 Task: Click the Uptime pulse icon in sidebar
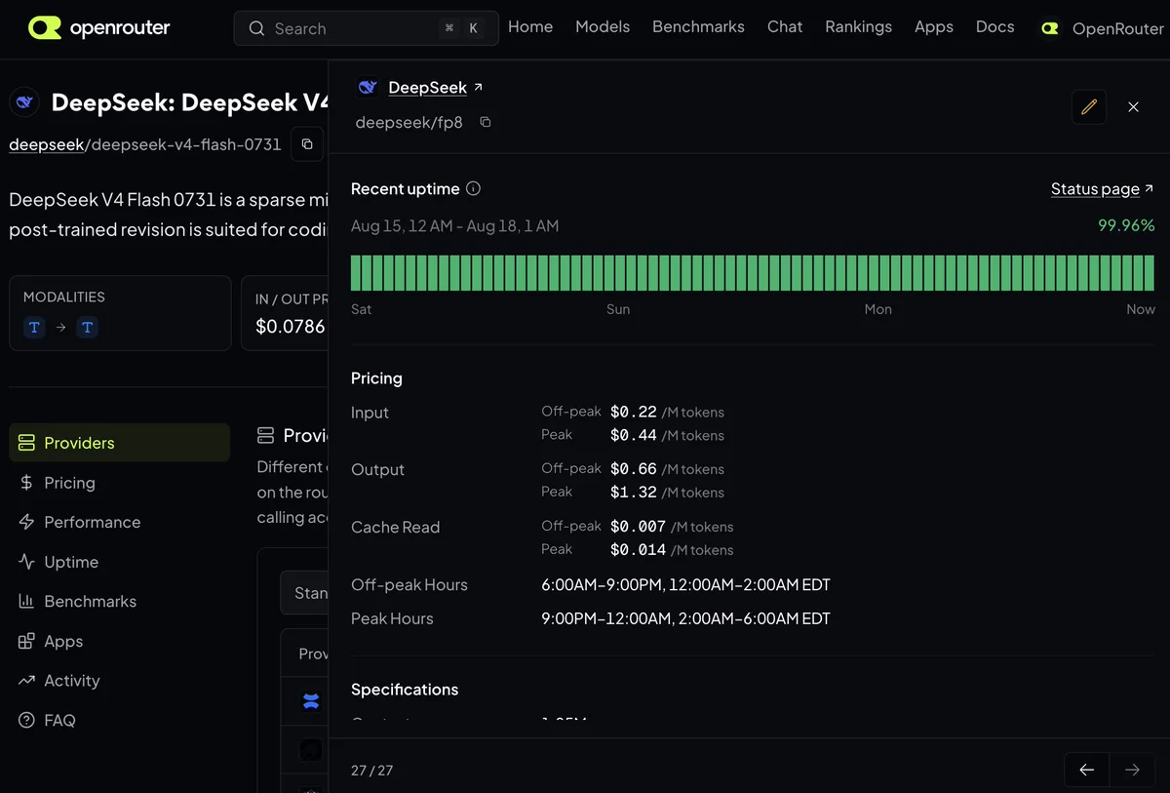(x=26, y=562)
